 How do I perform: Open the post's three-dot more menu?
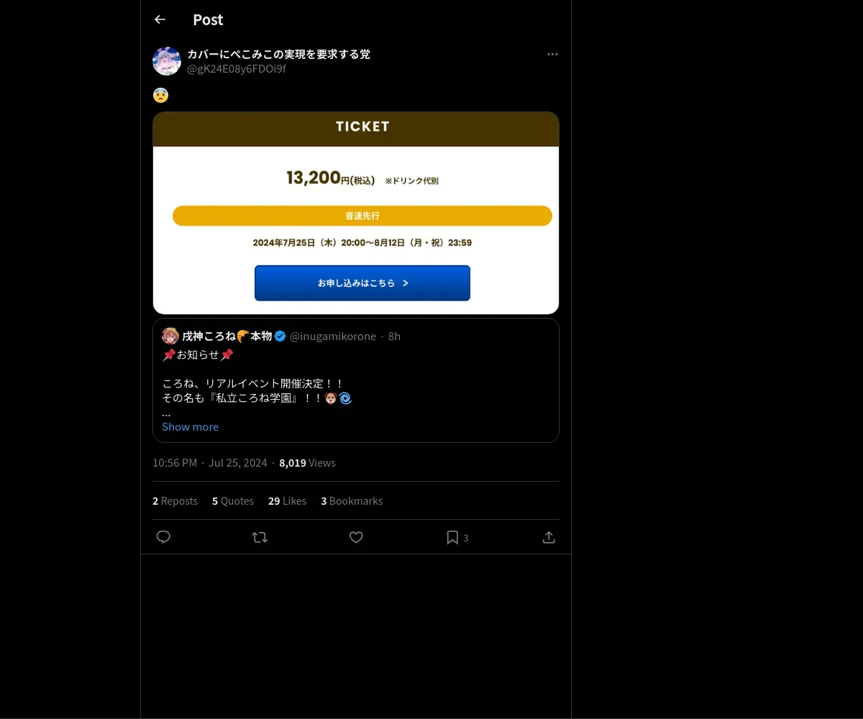552,55
